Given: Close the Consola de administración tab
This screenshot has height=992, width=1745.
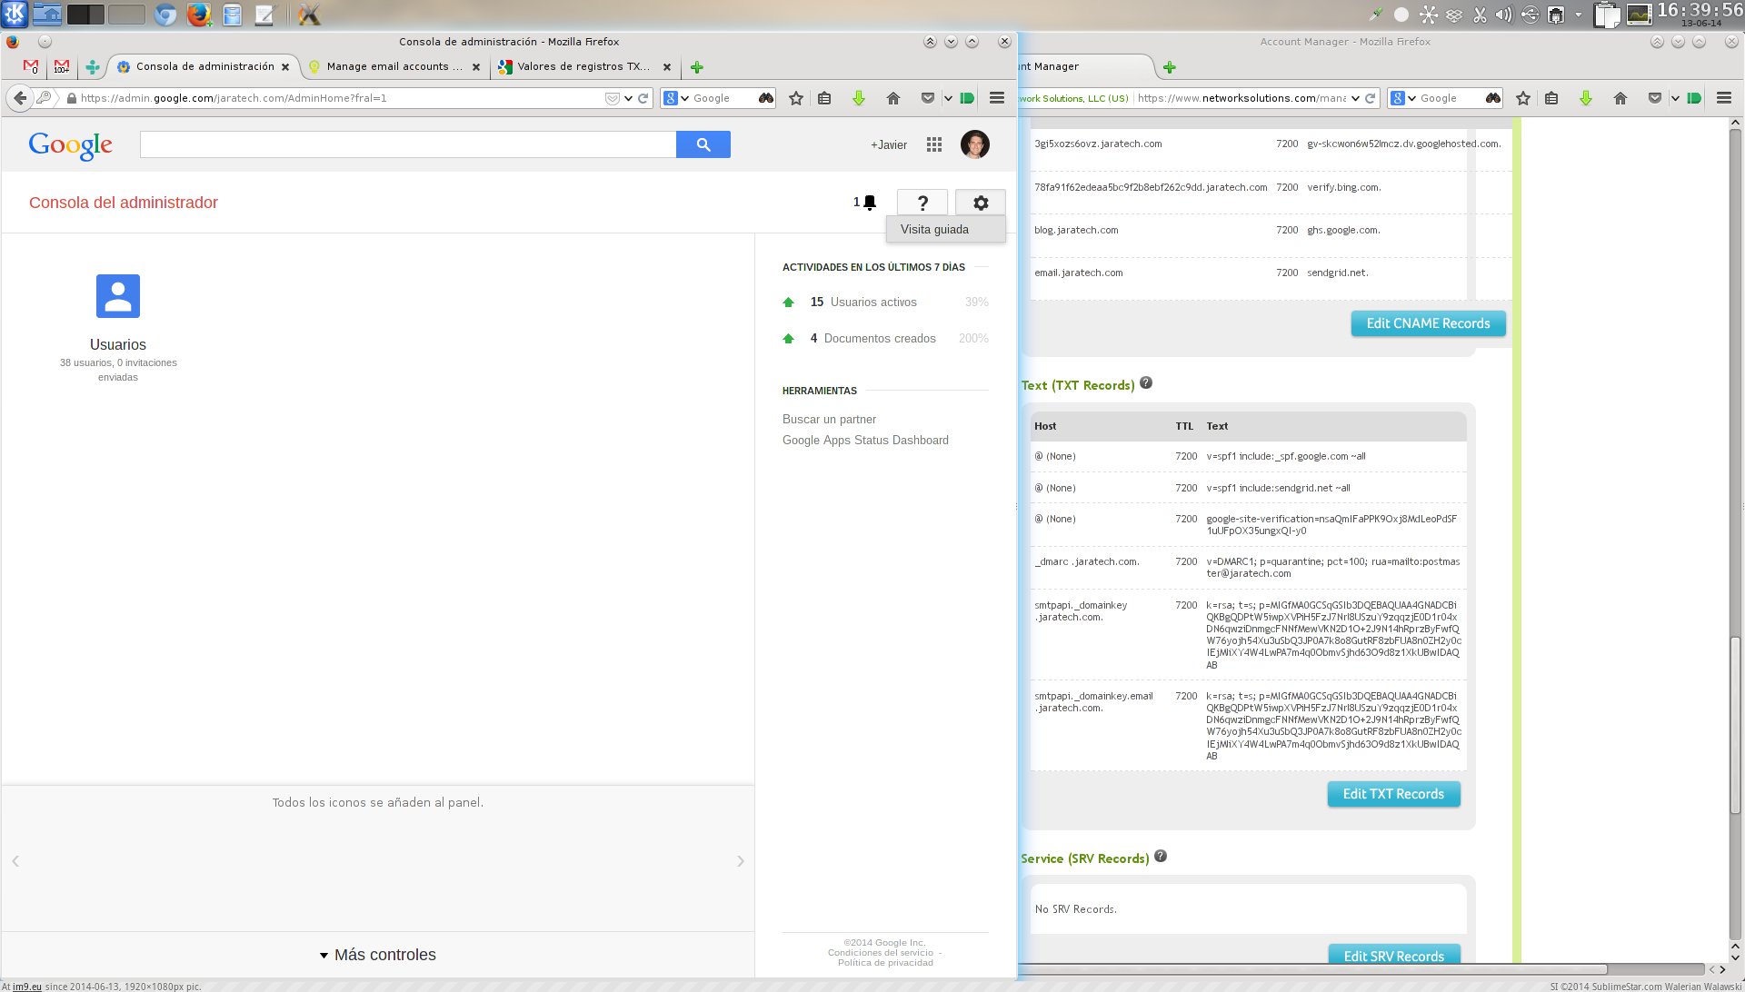Looking at the screenshot, I should tap(285, 67).
